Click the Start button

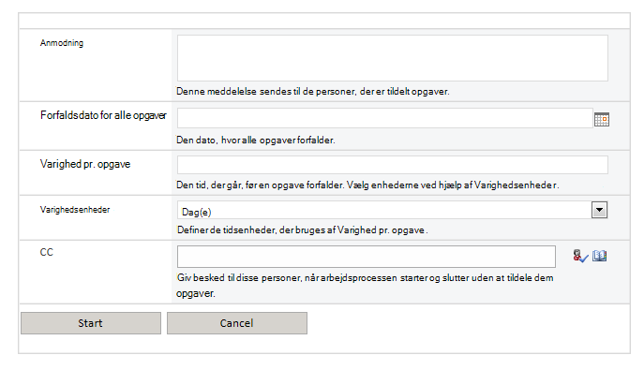(x=91, y=323)
